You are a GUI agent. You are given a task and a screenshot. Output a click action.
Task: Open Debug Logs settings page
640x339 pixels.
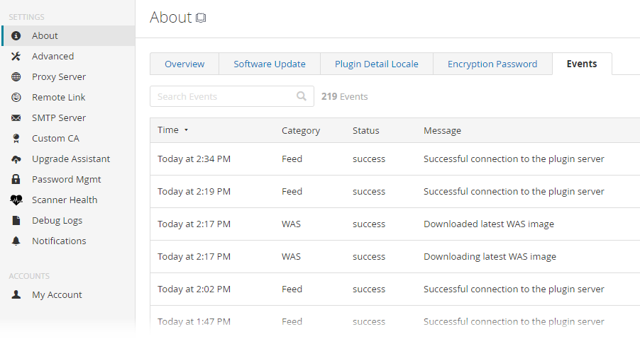(x=57, y=221)
